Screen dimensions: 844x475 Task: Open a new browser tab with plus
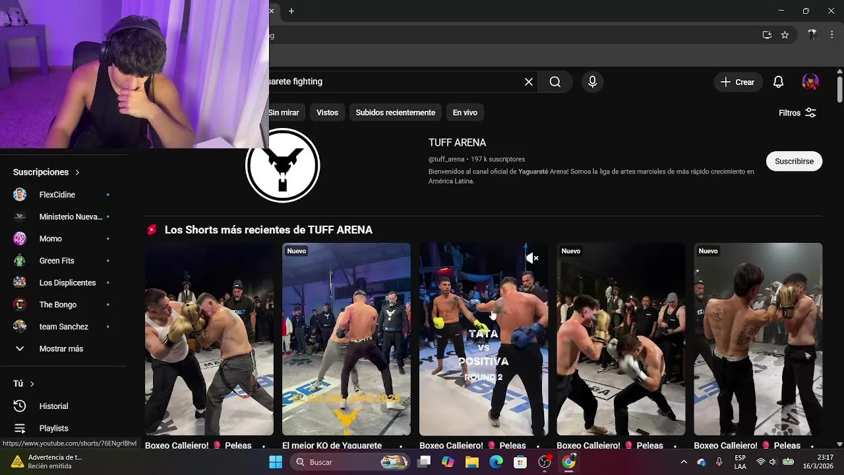click(x=291, y=11)
